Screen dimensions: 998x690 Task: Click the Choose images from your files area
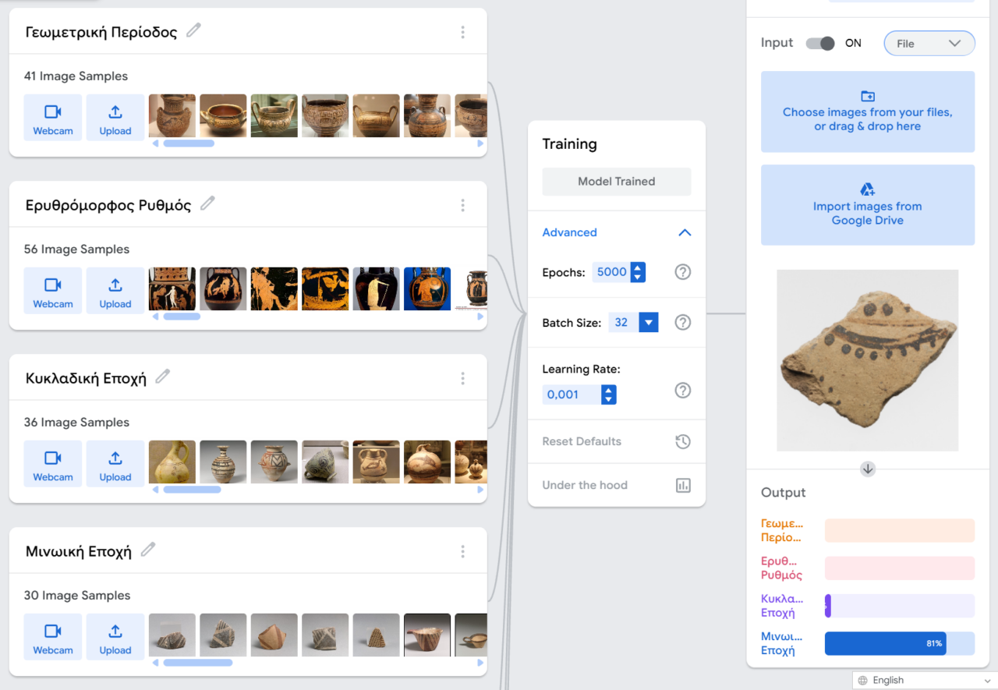tap(867, 111)
